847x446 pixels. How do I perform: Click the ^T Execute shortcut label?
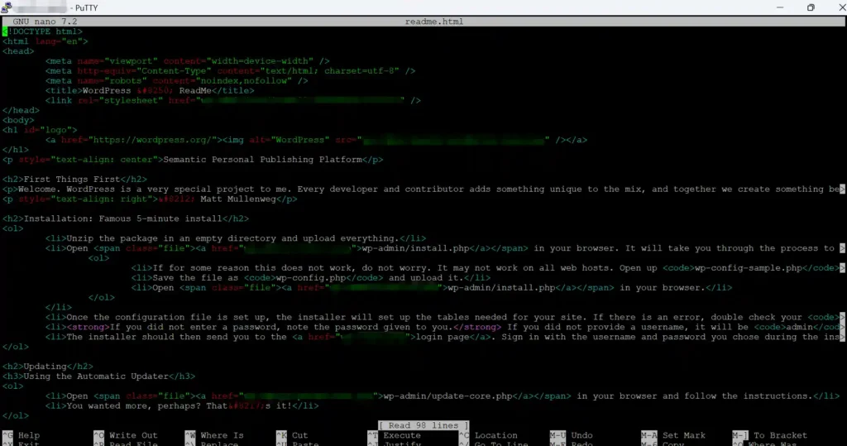click(x=395, y=435)
